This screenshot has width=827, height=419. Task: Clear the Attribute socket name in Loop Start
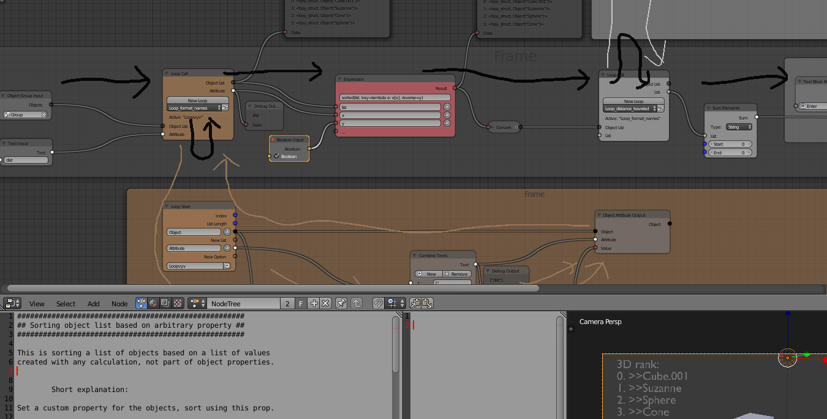[x=227, y=248]
